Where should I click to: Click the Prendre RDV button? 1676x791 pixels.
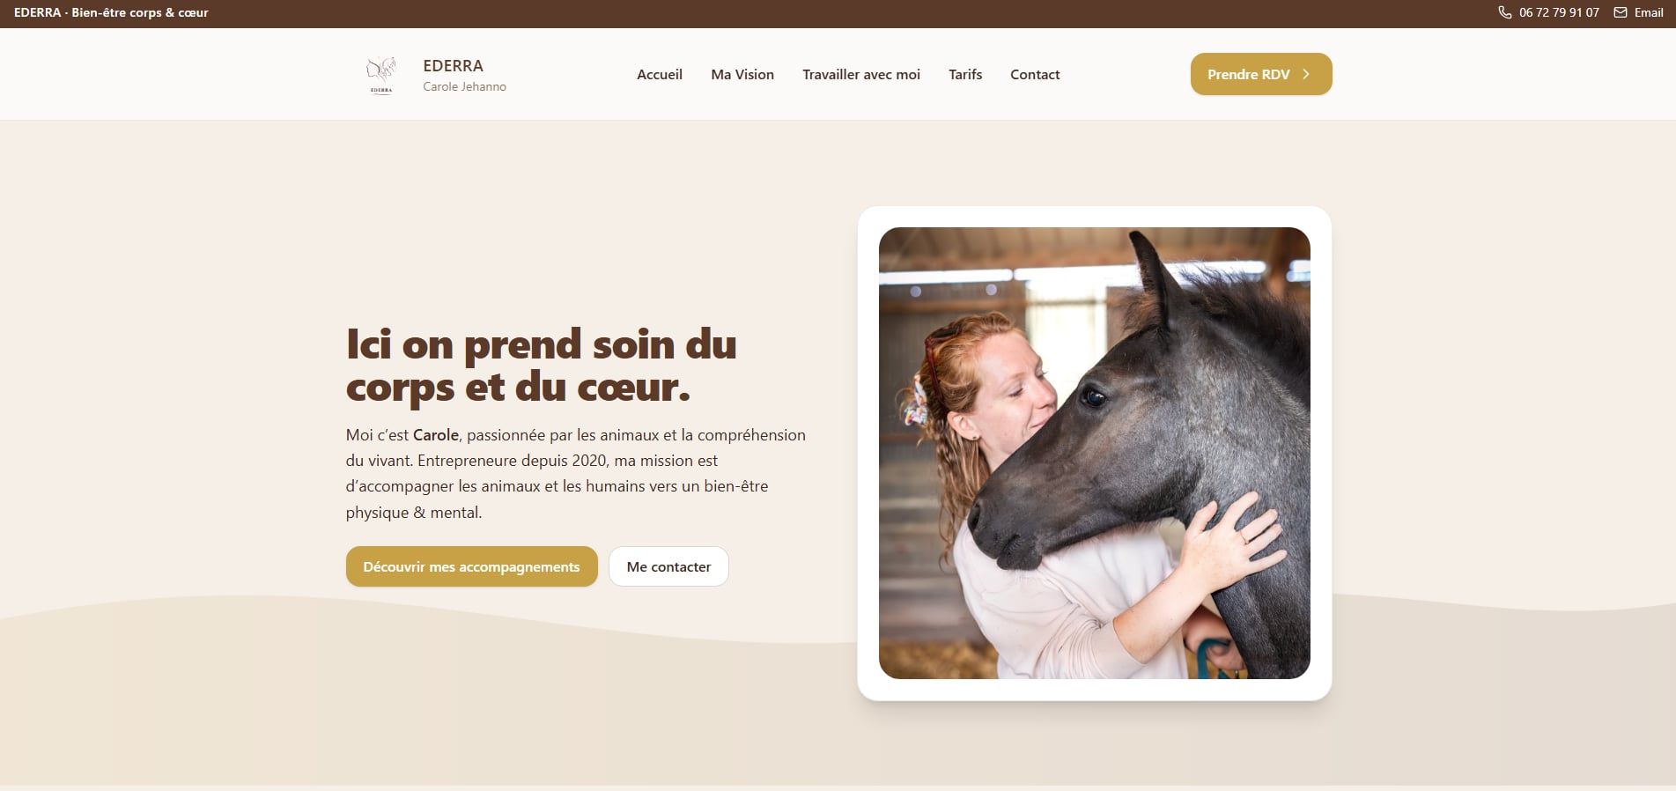click(1261, 74)
